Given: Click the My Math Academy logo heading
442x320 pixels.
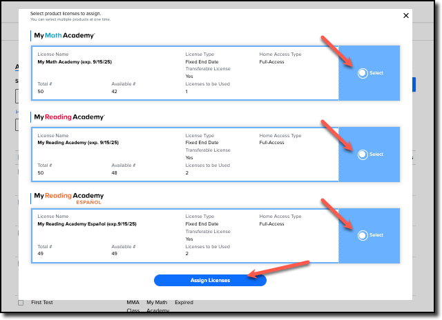Looking at the screenshot, I should tap(64, 35).
